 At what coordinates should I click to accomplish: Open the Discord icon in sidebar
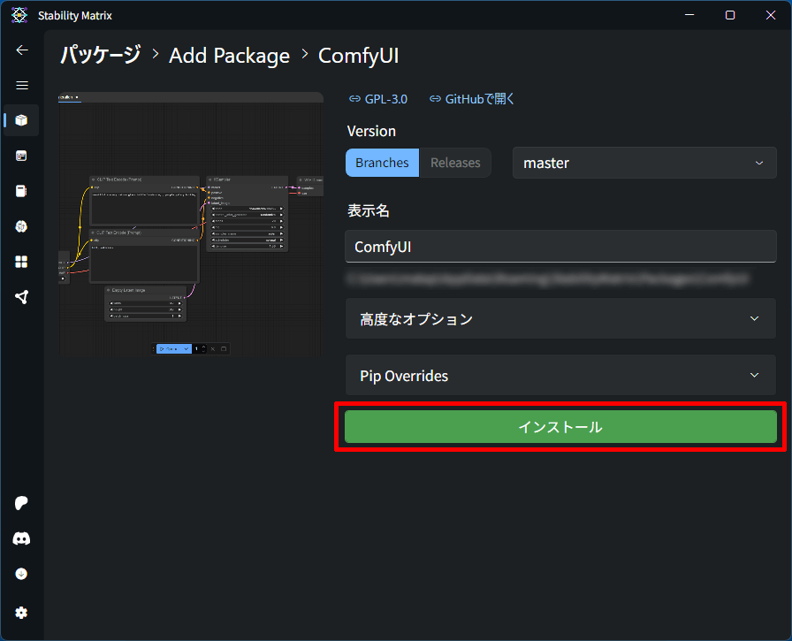21,538
